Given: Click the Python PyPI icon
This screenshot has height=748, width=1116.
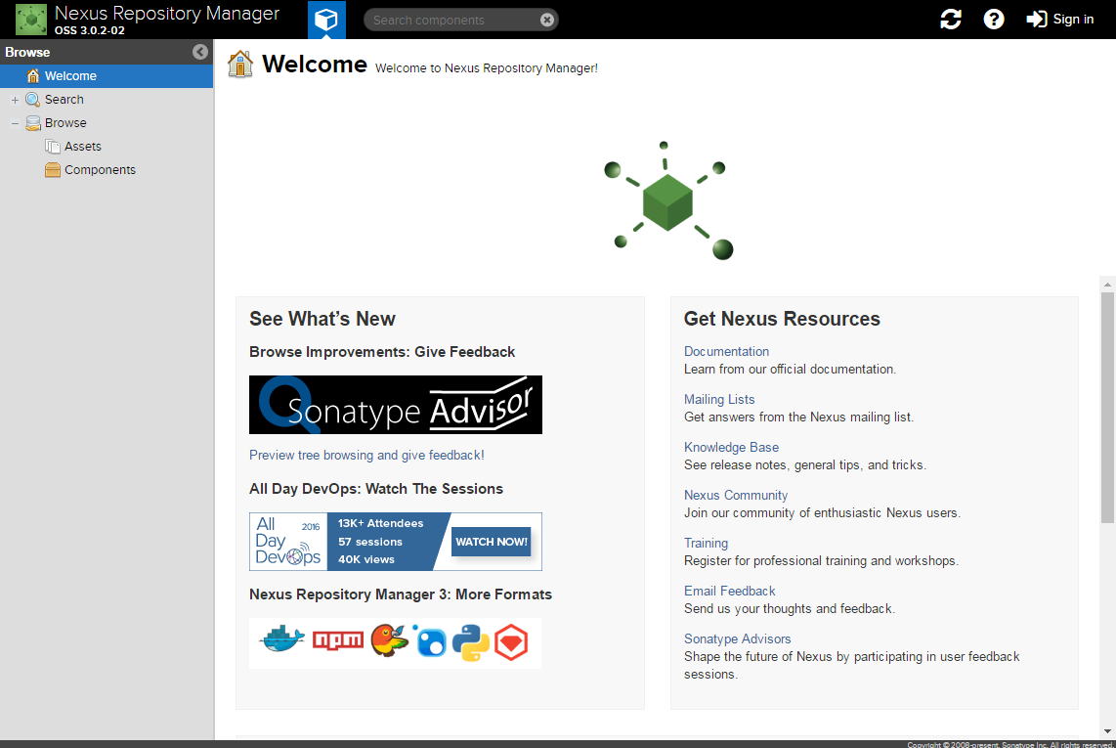Looking at the screenshot, I should tap(471, 643).
